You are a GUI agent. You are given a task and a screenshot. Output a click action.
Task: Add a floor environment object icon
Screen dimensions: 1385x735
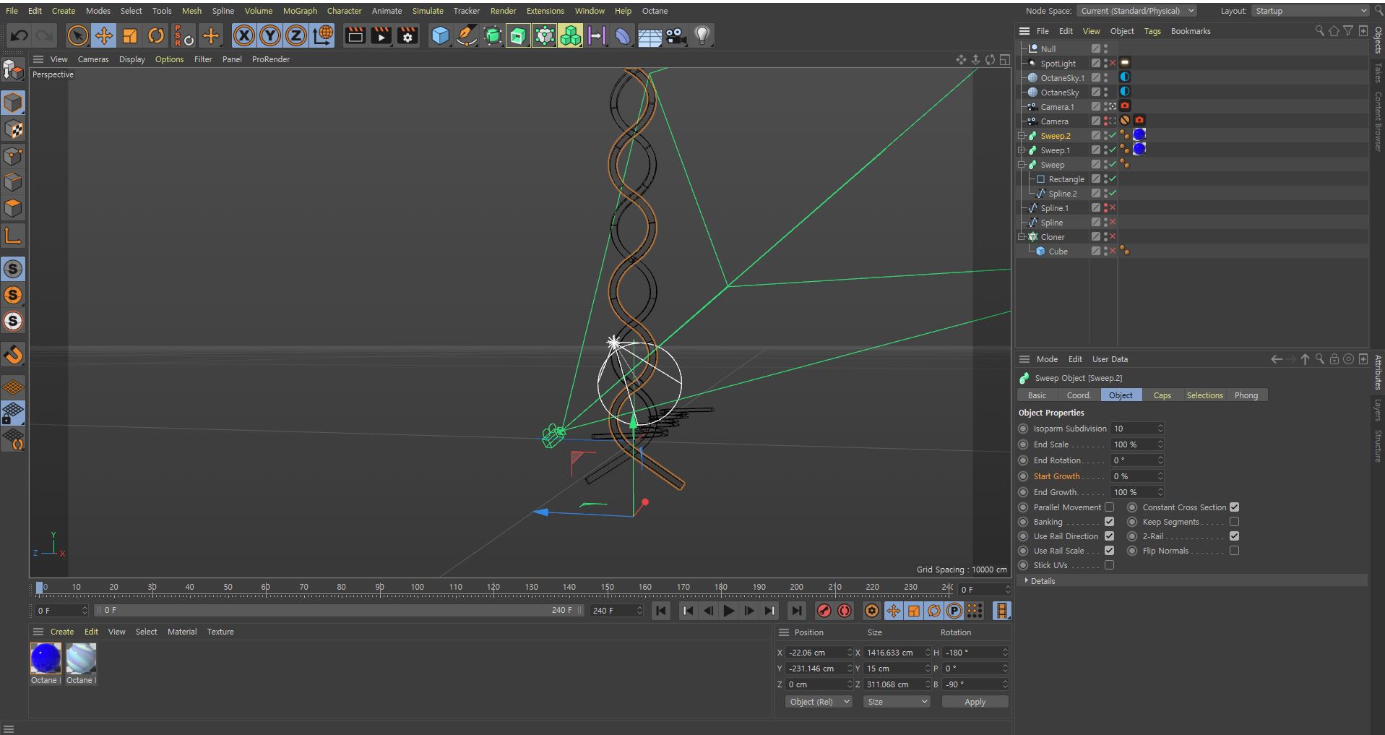click(x=650, y=35)
